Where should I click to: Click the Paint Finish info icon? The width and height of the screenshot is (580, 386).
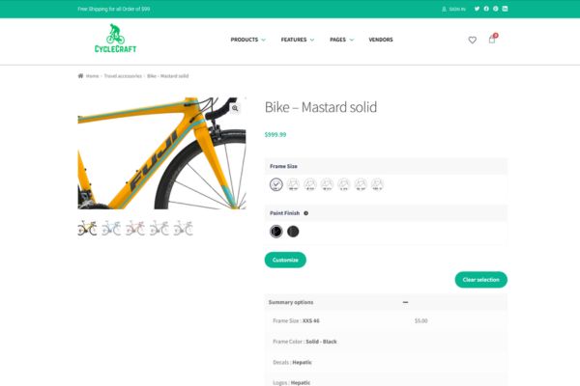pyautogui.click(x=305, y=213)
